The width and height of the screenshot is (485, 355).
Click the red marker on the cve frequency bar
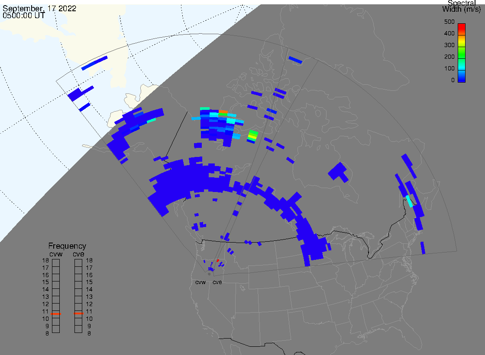coord(78,313)
